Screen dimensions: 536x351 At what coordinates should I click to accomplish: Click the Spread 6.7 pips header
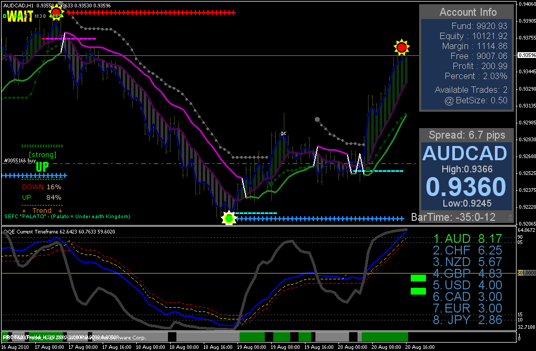tap(466, 135)
